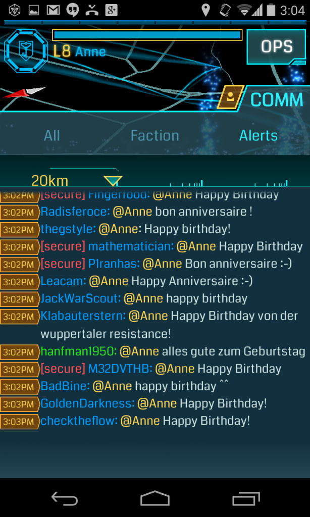The height and width of the screenshot is (517, 310).
Task: Open the recent apps button
Action: pyautogui.click(x=246, y=498)
